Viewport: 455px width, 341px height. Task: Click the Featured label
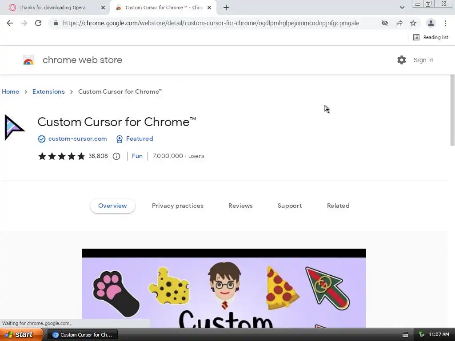pos(140,139)
